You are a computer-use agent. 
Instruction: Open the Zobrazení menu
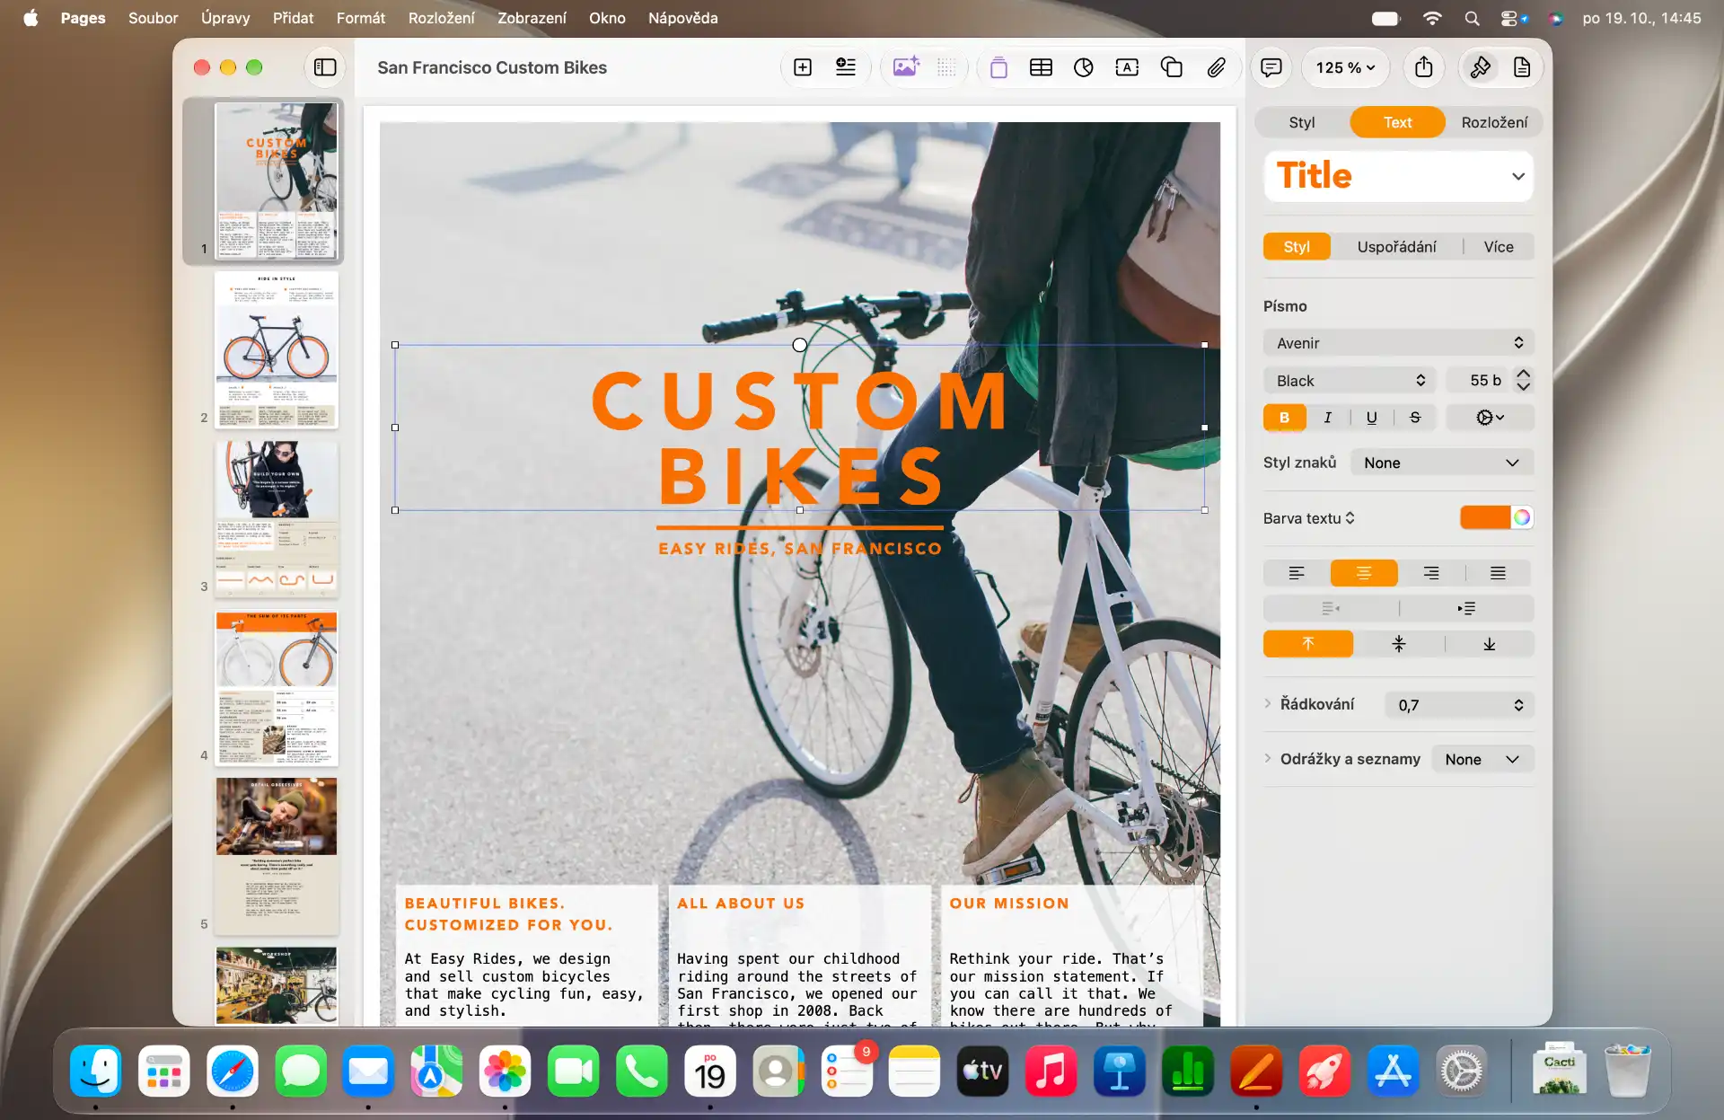coord(532,18)
